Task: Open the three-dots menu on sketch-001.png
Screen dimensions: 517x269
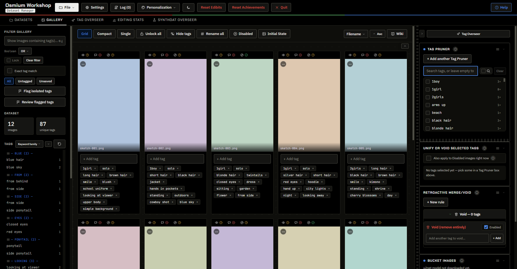Action: coord(83,64)
